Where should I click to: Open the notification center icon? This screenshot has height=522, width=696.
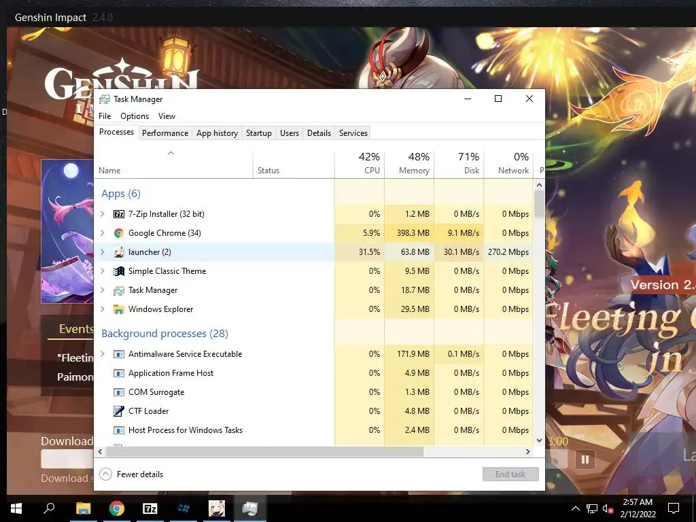click(674, 508)
